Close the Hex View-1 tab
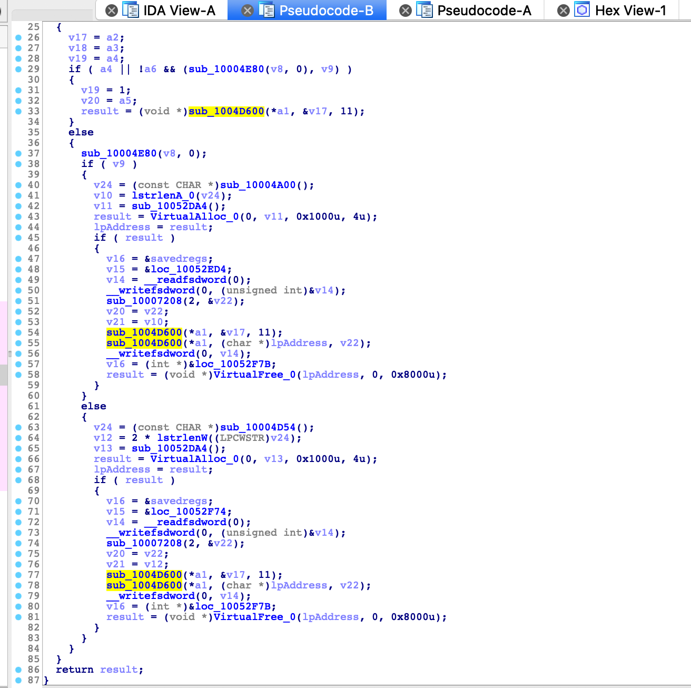The image size is (691, 688). pos(564,11)
